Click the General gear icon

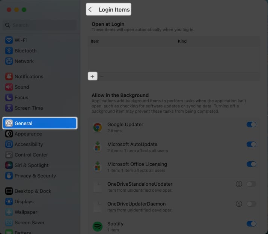pyautogui.click(x=9, y=123)
